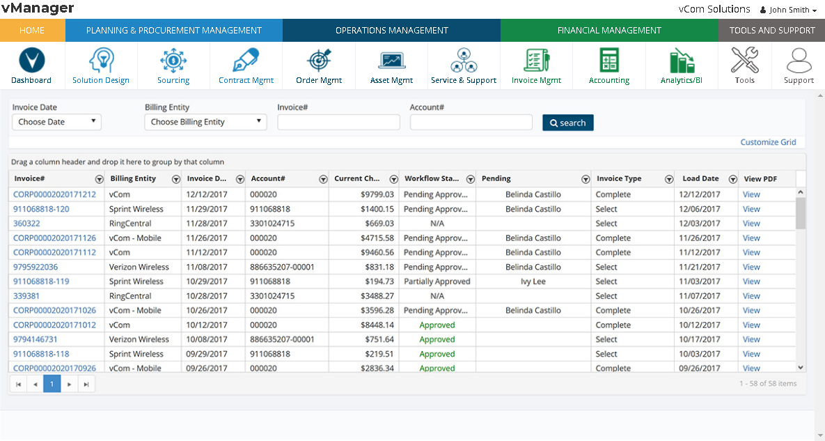Open the Invoice Date dropdown

pos(56,122)
